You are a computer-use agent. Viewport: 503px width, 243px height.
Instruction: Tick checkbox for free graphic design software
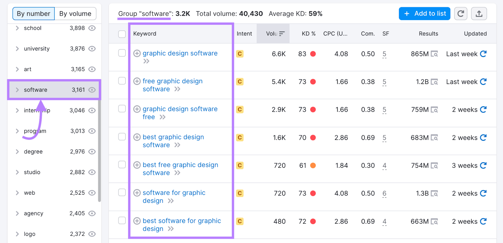coord(122,81)
